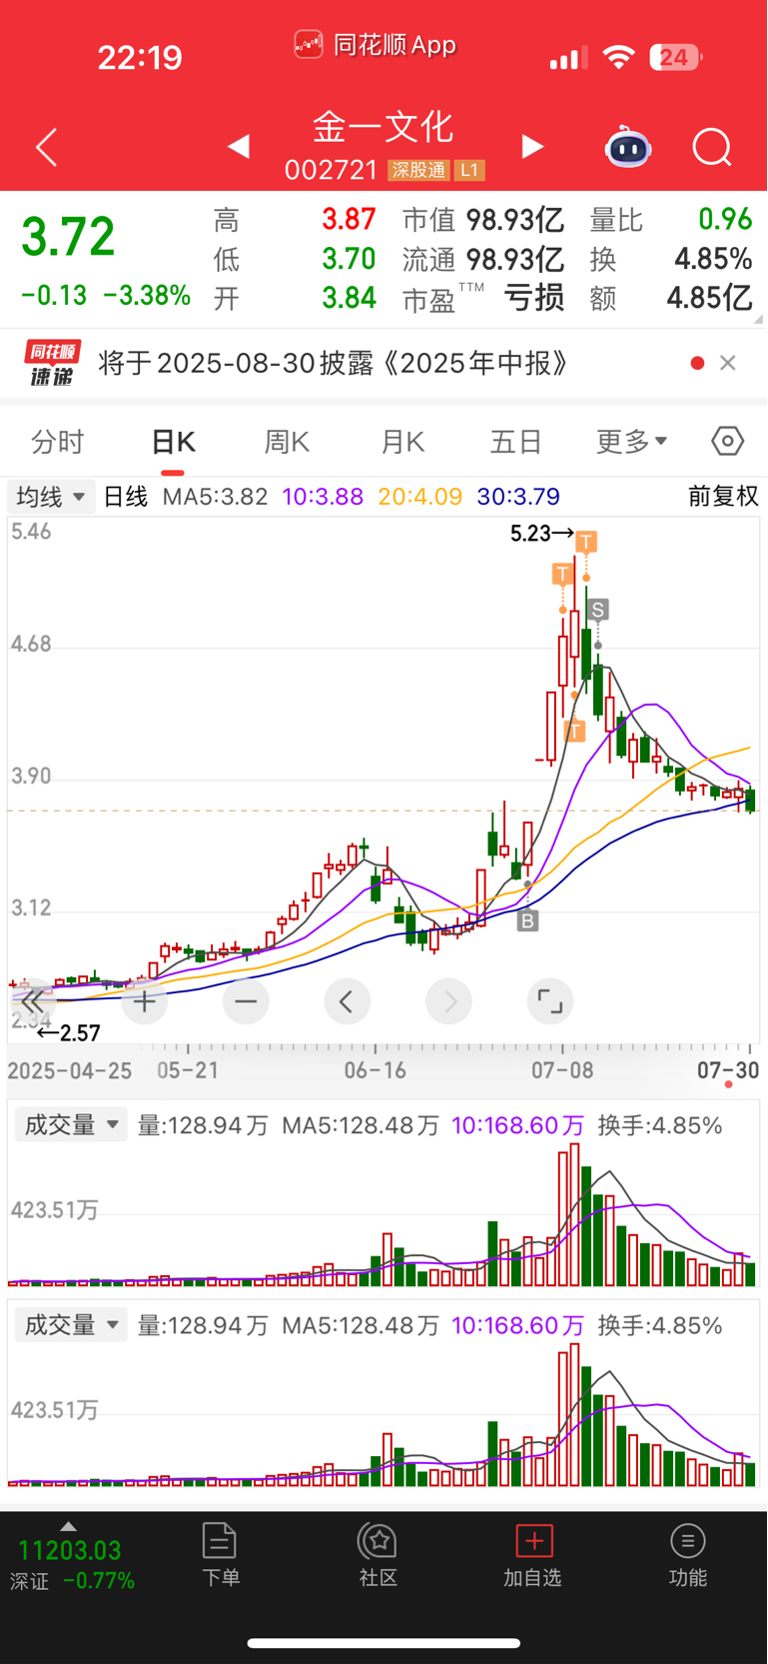Switch to 周K tab

tap(287, 441)
